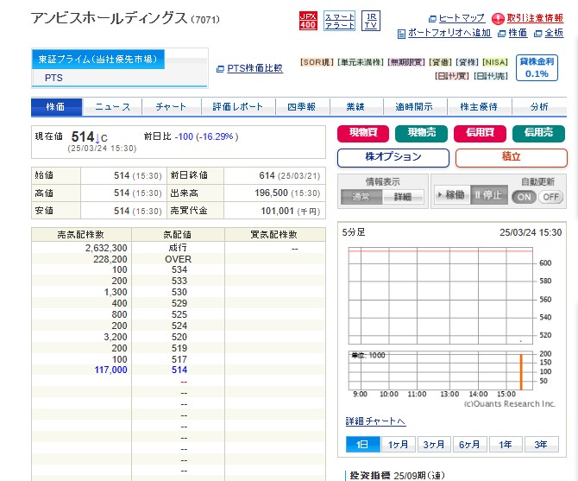Open the 業績 tab

click(x=356, y=107)
